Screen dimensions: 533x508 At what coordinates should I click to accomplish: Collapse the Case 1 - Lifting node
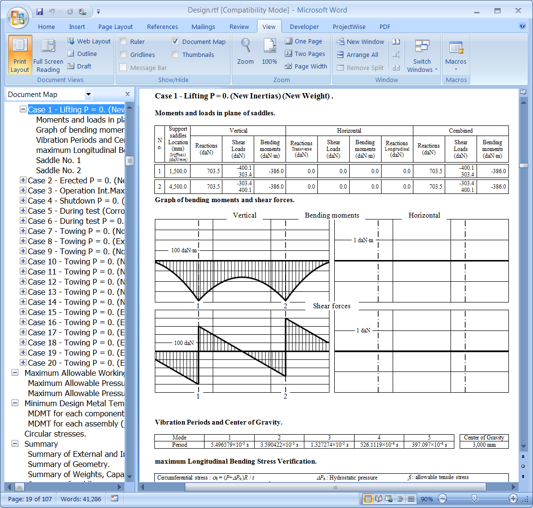click(x=23, y=110)
